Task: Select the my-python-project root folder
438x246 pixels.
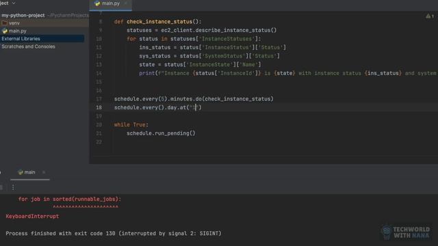Action: tap(23, 15)
